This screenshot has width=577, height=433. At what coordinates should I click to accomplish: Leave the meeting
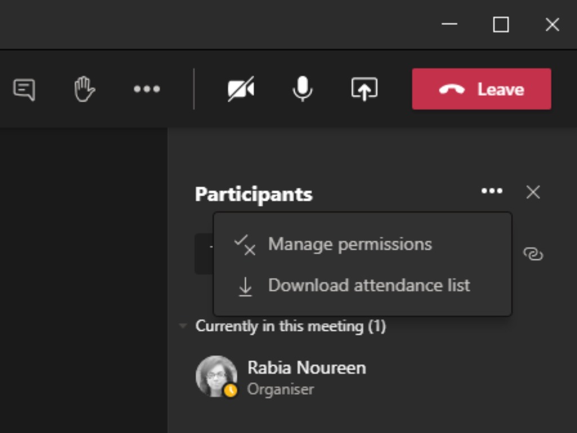click(x=481, y=89)
